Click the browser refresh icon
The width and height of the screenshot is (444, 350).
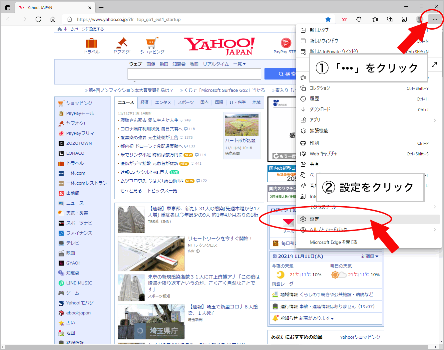(x=38, y=19)
